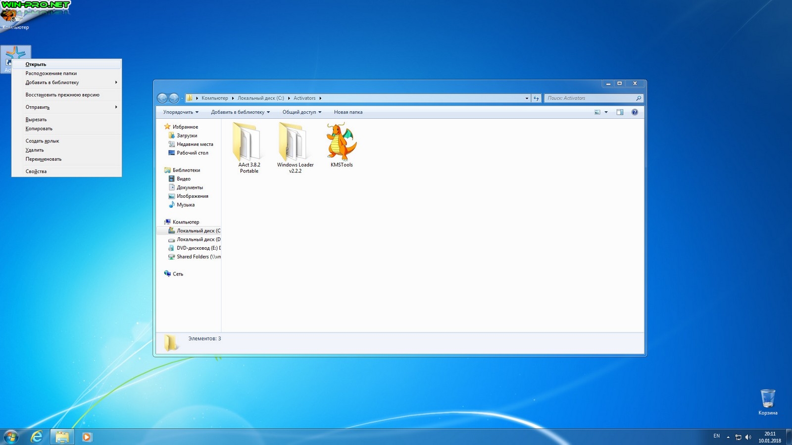Expand the arrow after Activators in the address bar

(320, 98)
